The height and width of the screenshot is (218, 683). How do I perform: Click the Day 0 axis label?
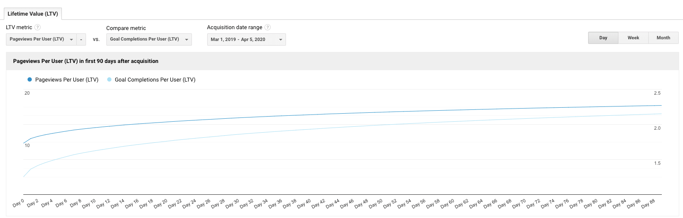click(x=18, y=204)
